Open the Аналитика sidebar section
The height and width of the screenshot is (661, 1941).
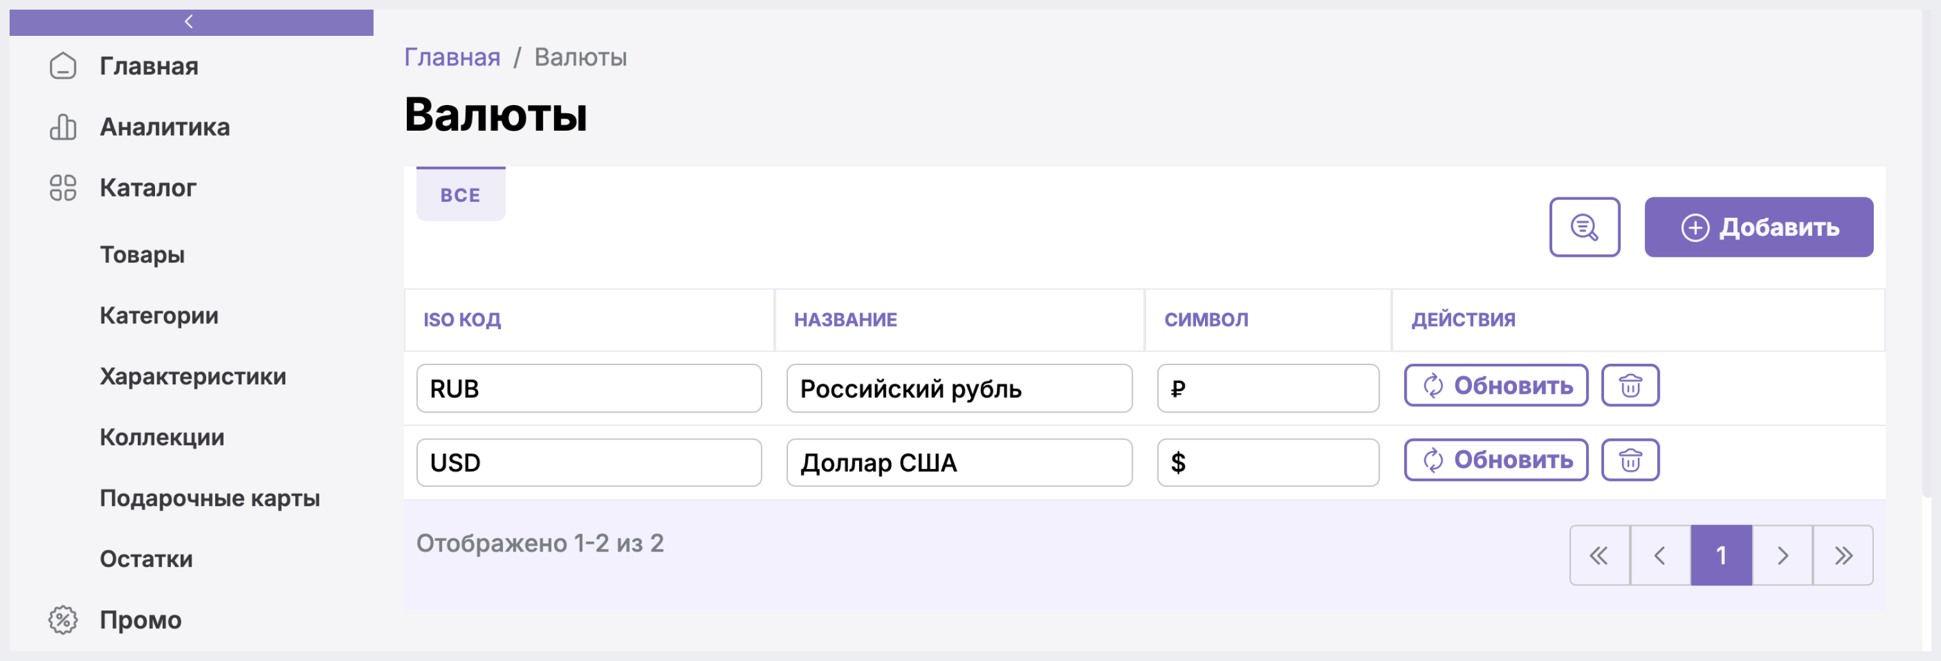tap(165, 127)
